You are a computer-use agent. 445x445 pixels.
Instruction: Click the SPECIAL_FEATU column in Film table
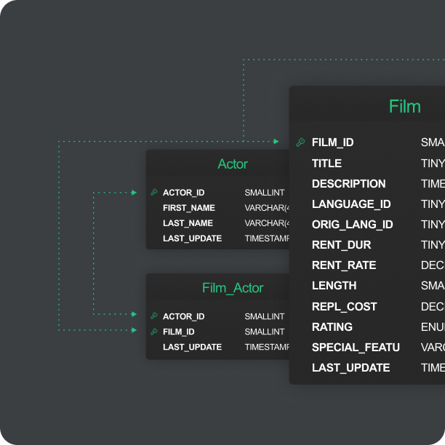coord(356,348)
